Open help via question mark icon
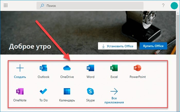This screenshot has width=180, height=112. (163, 5)
